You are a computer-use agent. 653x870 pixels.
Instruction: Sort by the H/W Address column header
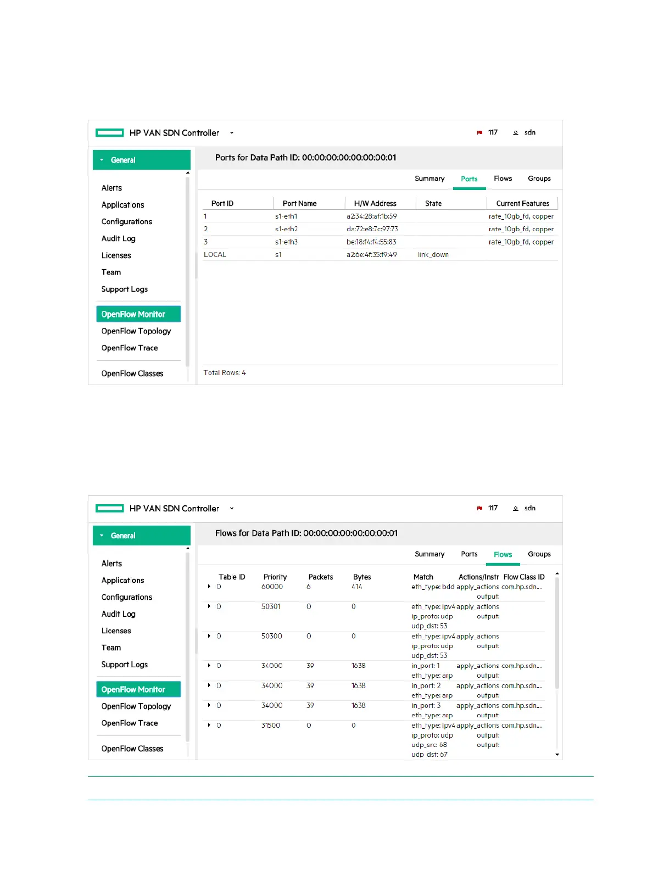coord(375,203)
